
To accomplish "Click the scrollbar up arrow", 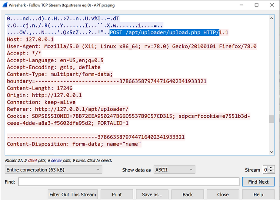I will click(x=272, y=18).
